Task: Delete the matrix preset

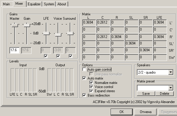Action: coord(165,94)
